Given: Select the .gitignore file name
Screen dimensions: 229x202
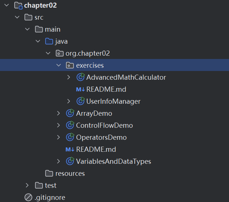Looking at the screenshot, I should point(50,198).
